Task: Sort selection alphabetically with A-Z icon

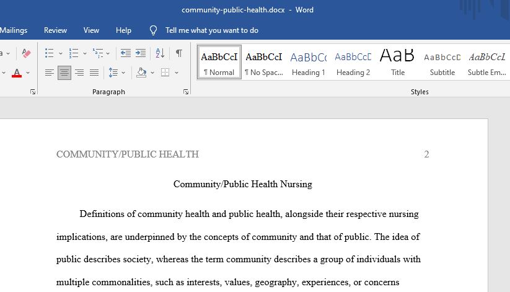Action: click(160, 53)
